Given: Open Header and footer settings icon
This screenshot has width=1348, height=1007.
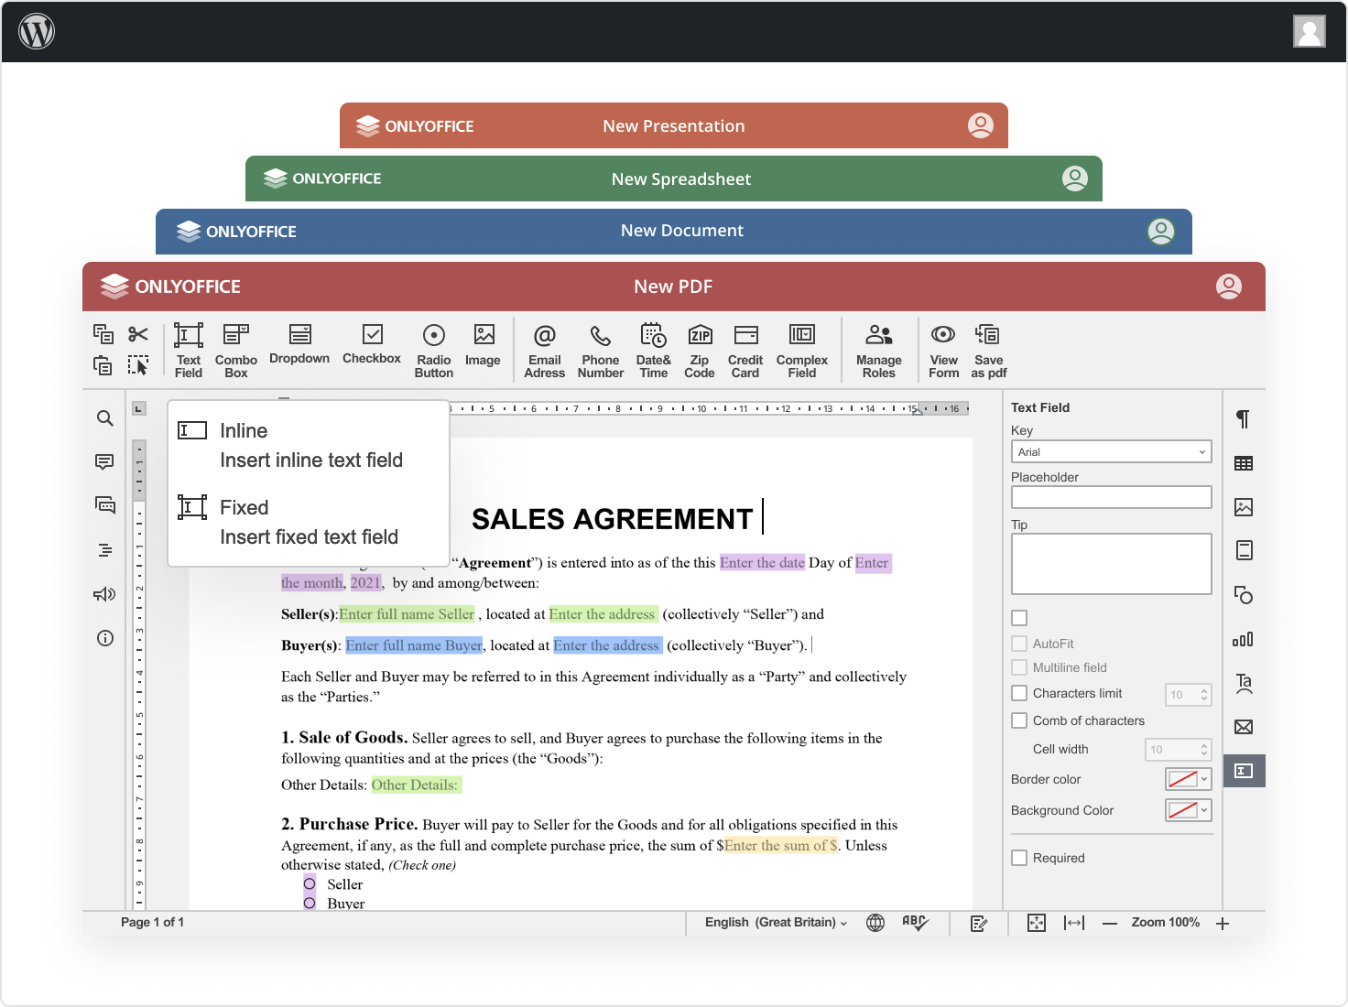Looking at the screenshot, I should (x=1244, y=550).
